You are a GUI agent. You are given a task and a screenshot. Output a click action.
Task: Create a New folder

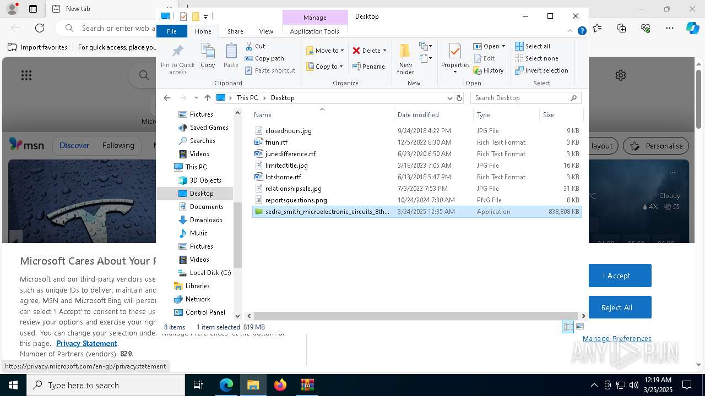point(405,59)
